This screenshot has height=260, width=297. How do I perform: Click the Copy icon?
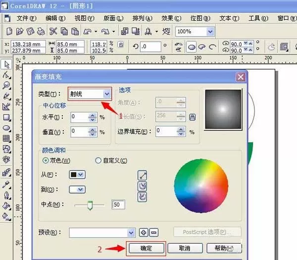coord(64,31)
